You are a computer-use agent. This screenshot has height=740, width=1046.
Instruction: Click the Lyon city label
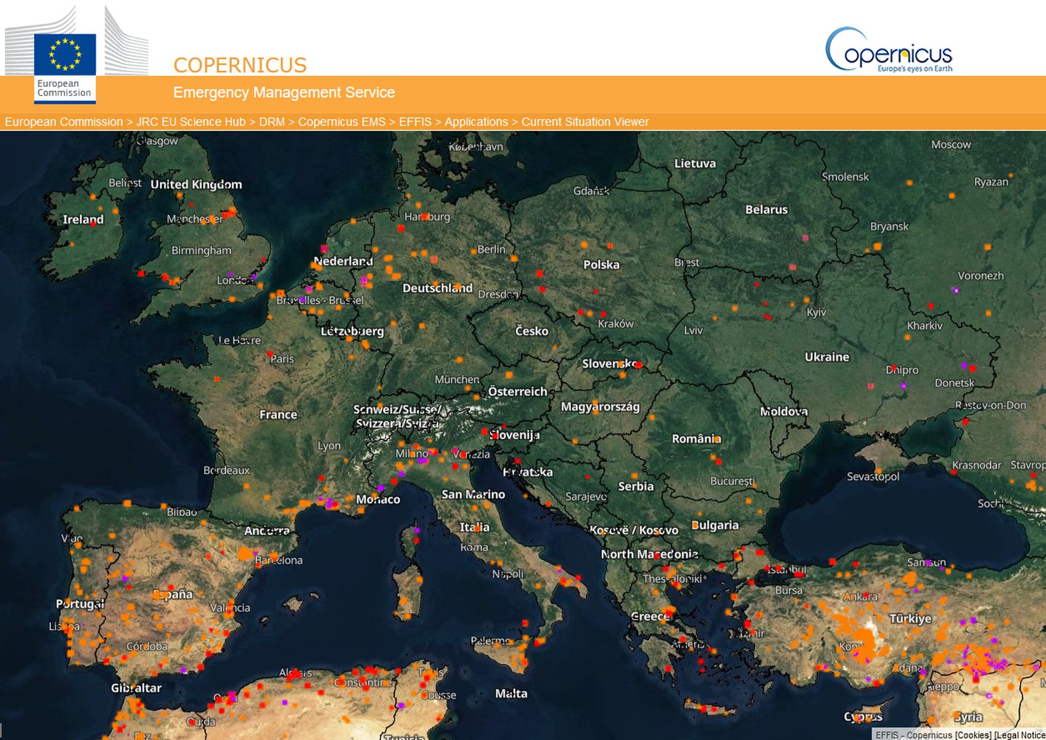tap(329, 446)
